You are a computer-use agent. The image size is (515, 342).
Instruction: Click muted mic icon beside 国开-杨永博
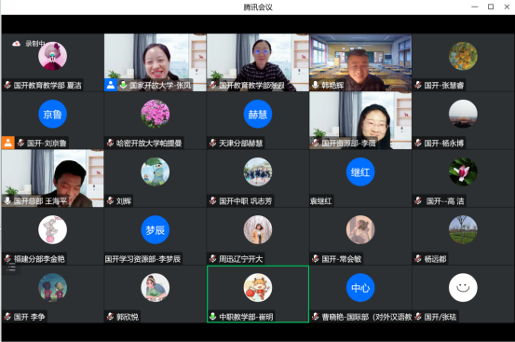(418, 143)
